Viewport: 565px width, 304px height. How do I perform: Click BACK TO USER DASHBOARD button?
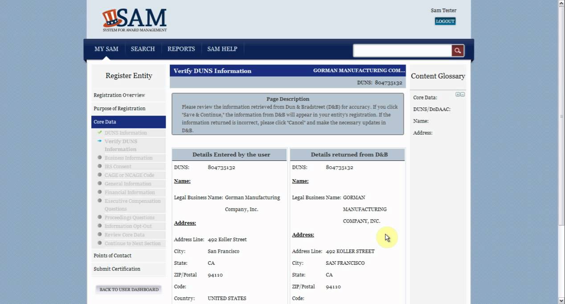[129, 289]
